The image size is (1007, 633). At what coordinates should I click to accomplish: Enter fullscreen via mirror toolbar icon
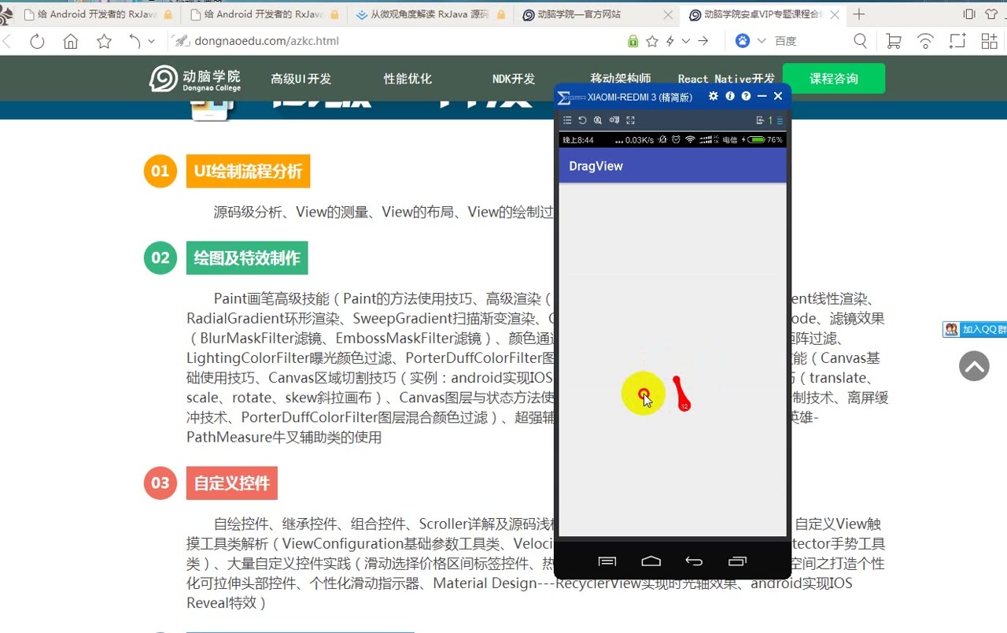630,120
